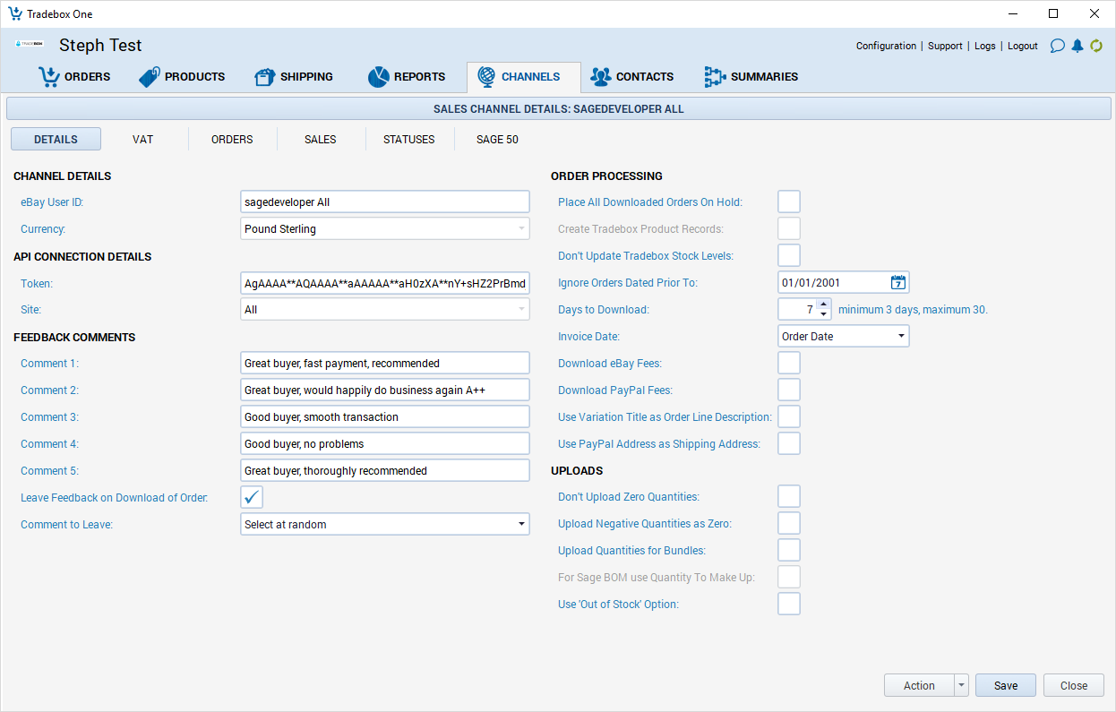Click the Days to Download value field
The height and width of the screenshot is (712, 1116).
(x=797, y=309)
